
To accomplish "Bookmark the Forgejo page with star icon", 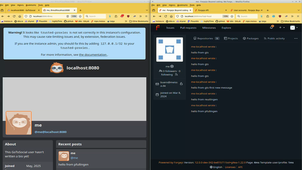I will (x=232, y=17).
